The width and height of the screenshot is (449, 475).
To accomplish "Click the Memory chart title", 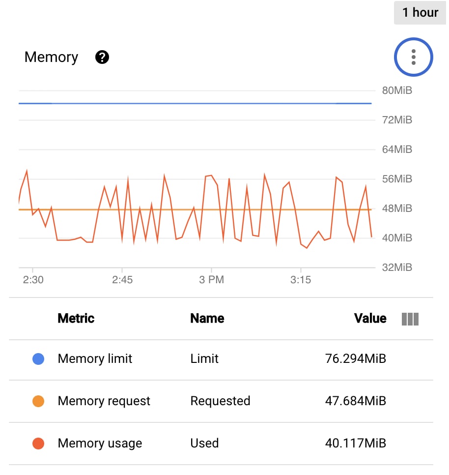I will [51, 57].
